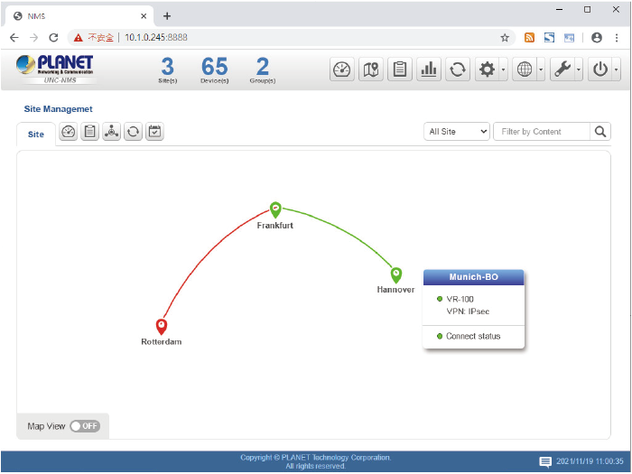Click the bar chart statistics icon
Viewport: 632px width, 474px height.
pos(429,70)
